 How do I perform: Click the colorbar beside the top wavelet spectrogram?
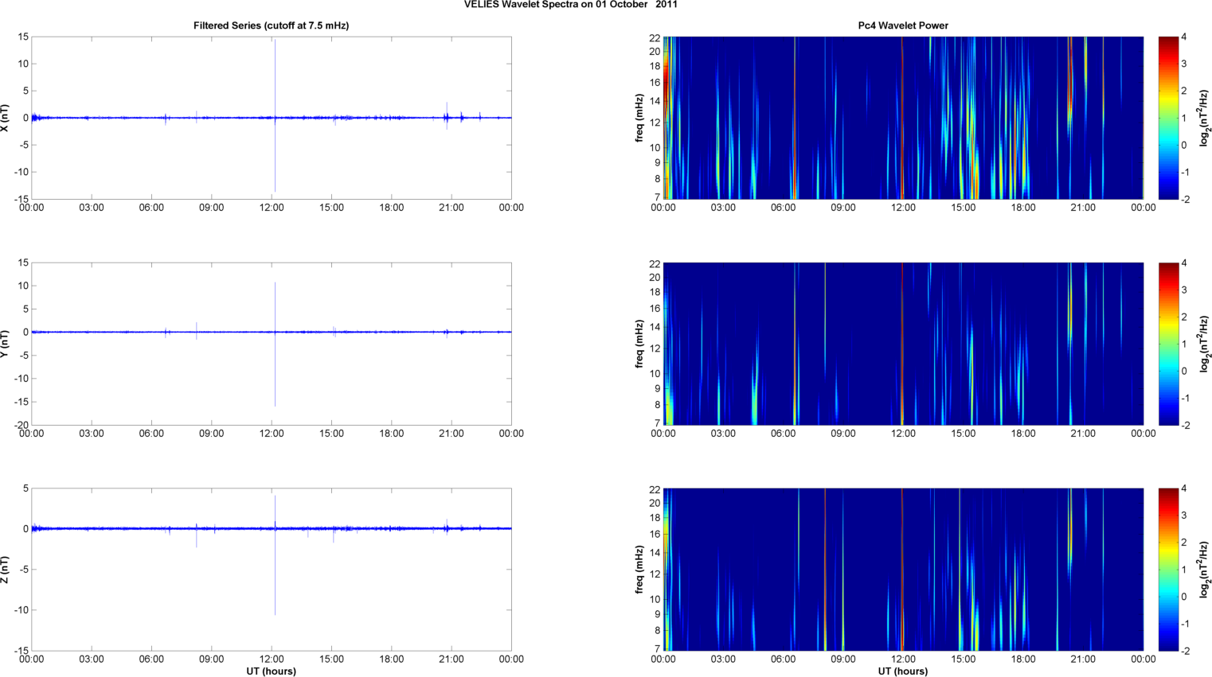[1168, 118]
